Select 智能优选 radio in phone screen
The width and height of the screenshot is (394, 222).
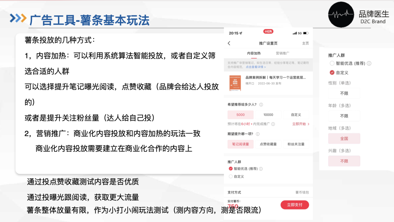pyautogui.click(x=231, y=168)
